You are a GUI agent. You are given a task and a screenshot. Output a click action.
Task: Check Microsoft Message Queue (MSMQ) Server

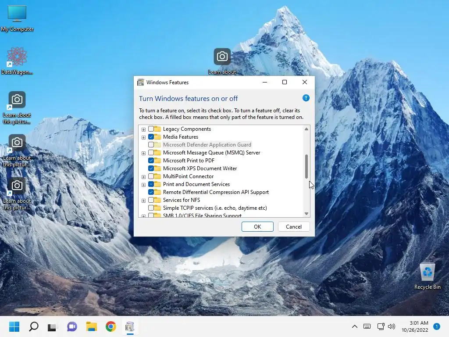(x=151, y=152)
